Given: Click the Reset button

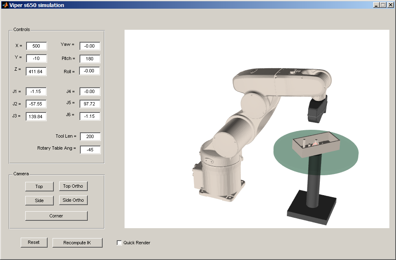Looking at the screenshot, I should click(x=34, y=242).
